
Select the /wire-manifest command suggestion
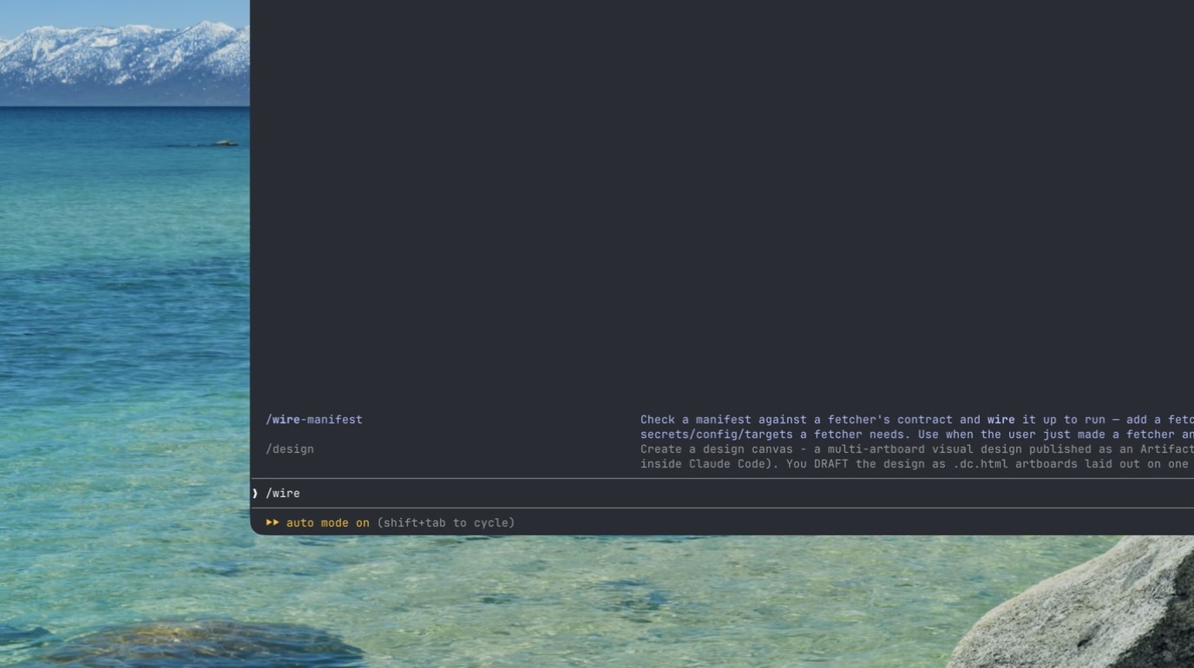point(314,420)
